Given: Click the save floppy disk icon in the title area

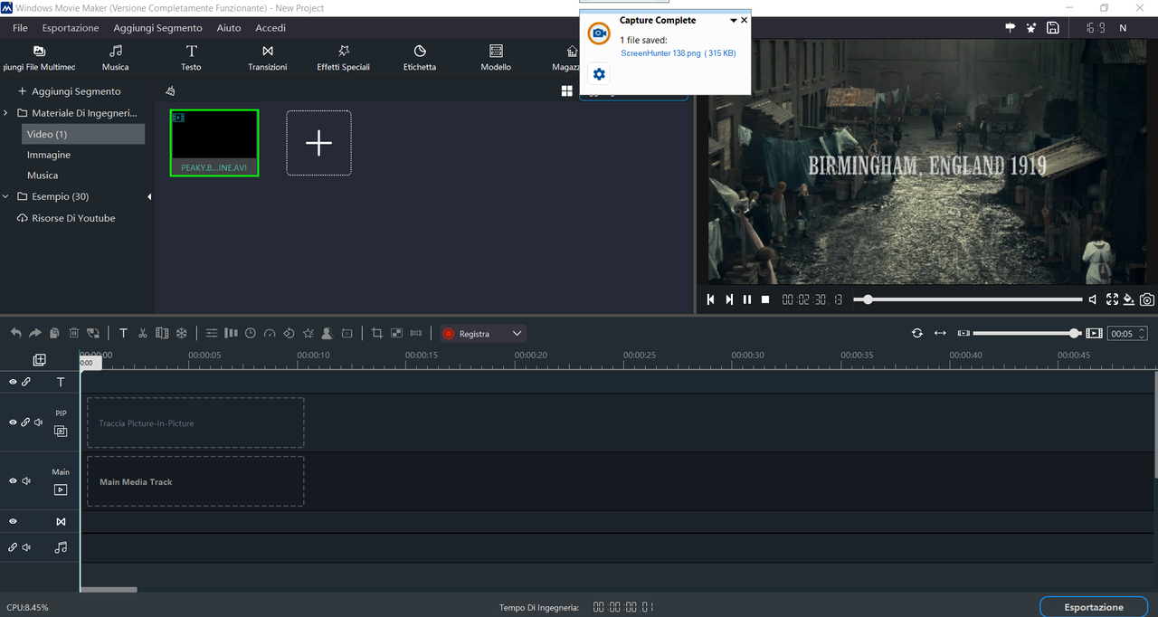Looking at the screenshot, I should tap(1053, 28).
